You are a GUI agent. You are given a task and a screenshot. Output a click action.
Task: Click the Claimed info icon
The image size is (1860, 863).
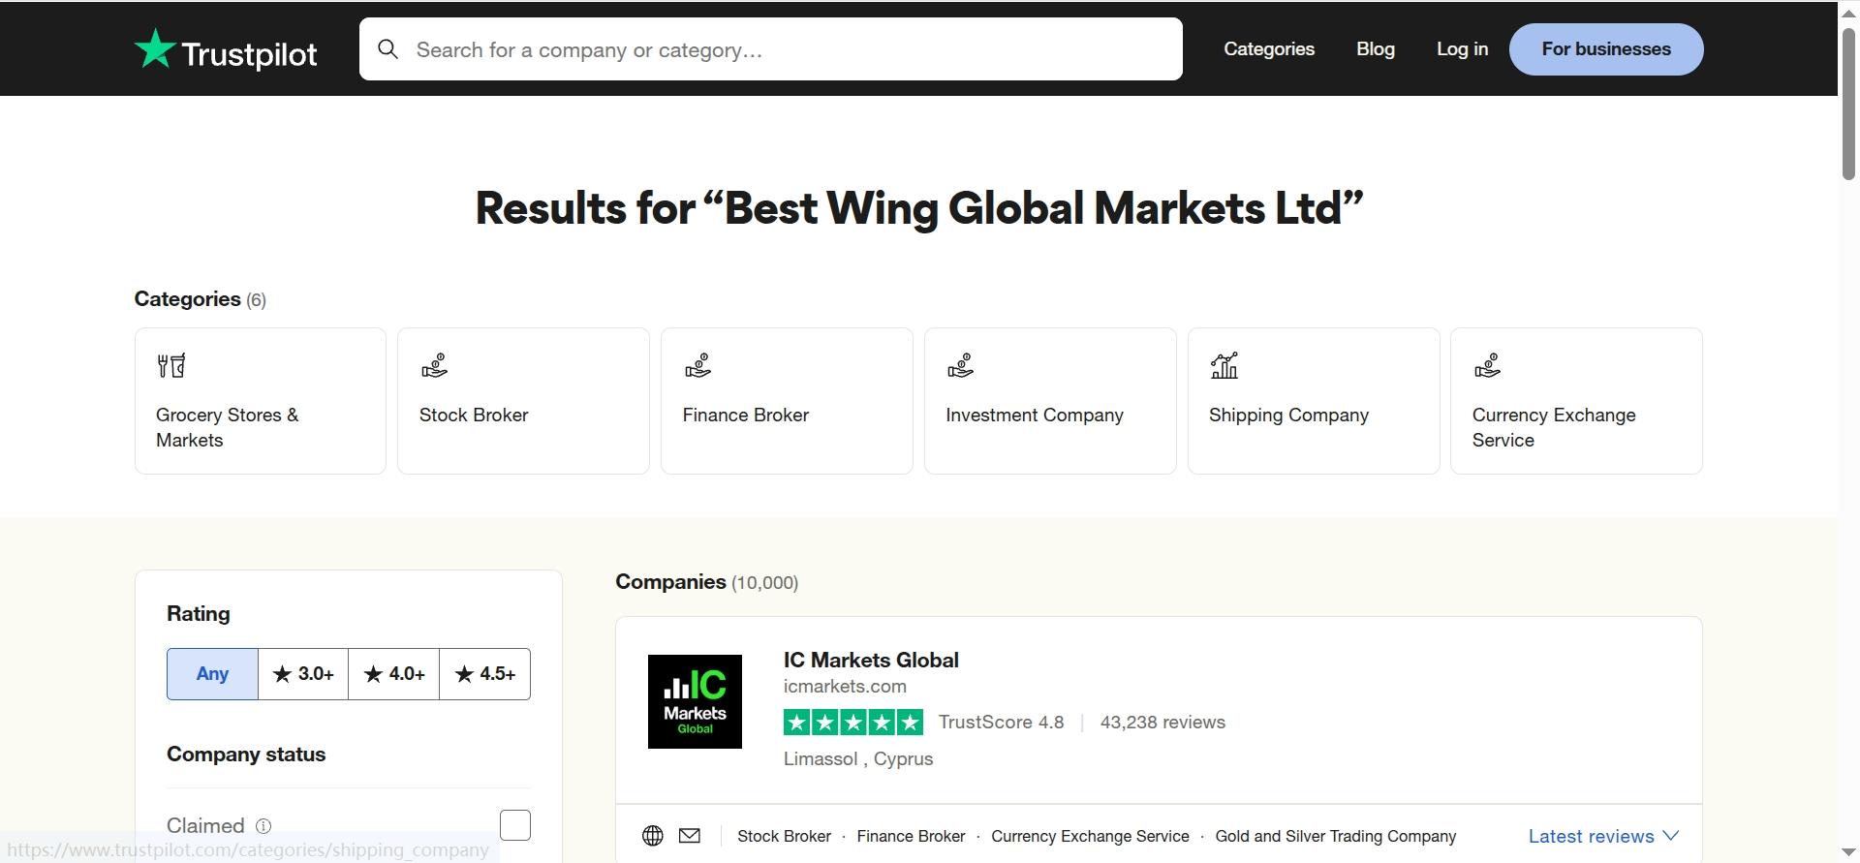coord(263,826)
